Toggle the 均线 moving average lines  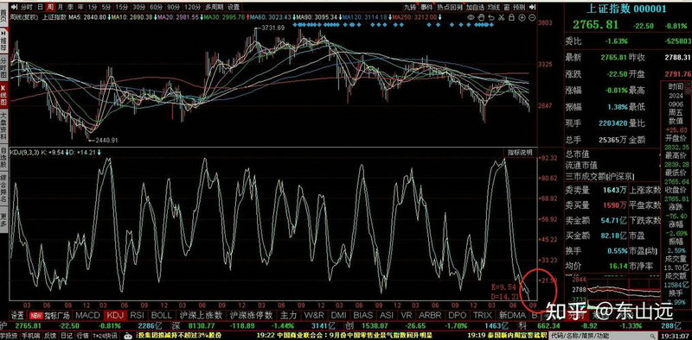point(494,8)
